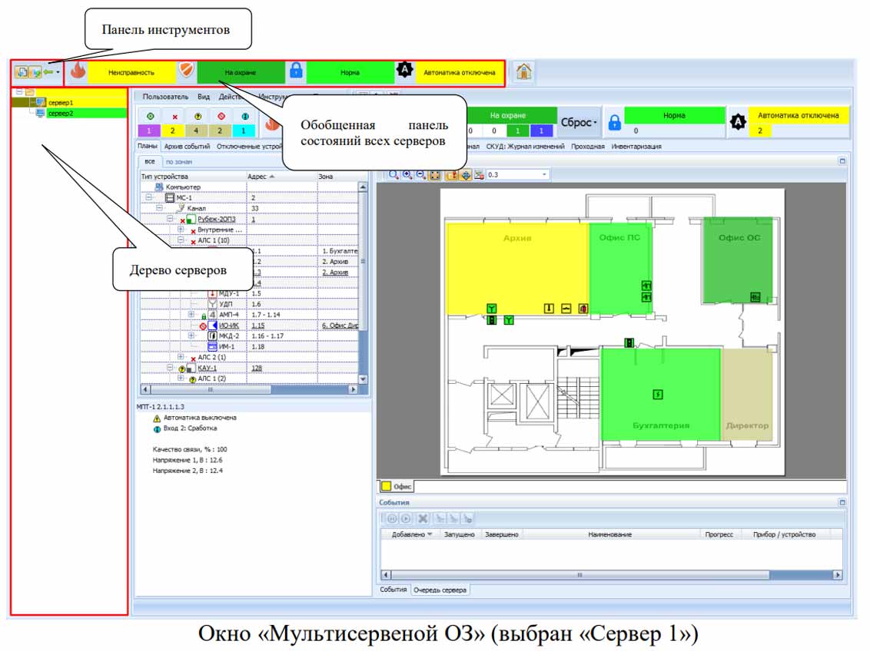870x651 pixels.
Task: Click the fit-to-window icon on plan toolbar
Action: 435,175
